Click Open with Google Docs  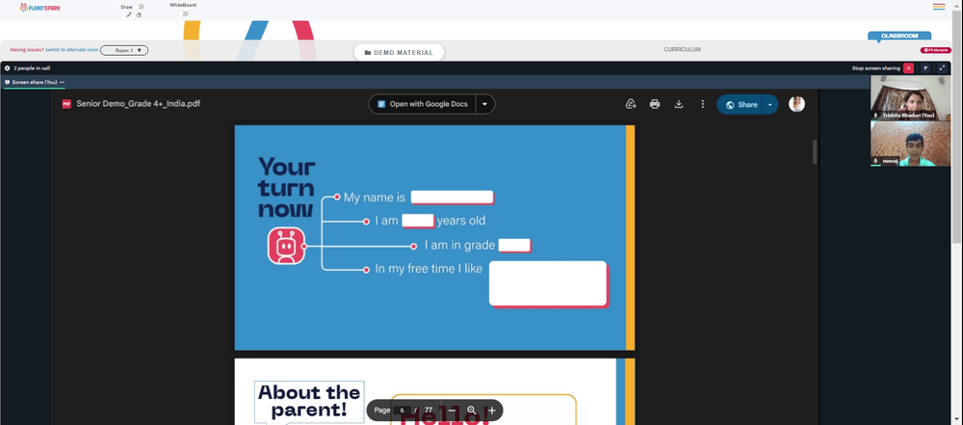423,104
